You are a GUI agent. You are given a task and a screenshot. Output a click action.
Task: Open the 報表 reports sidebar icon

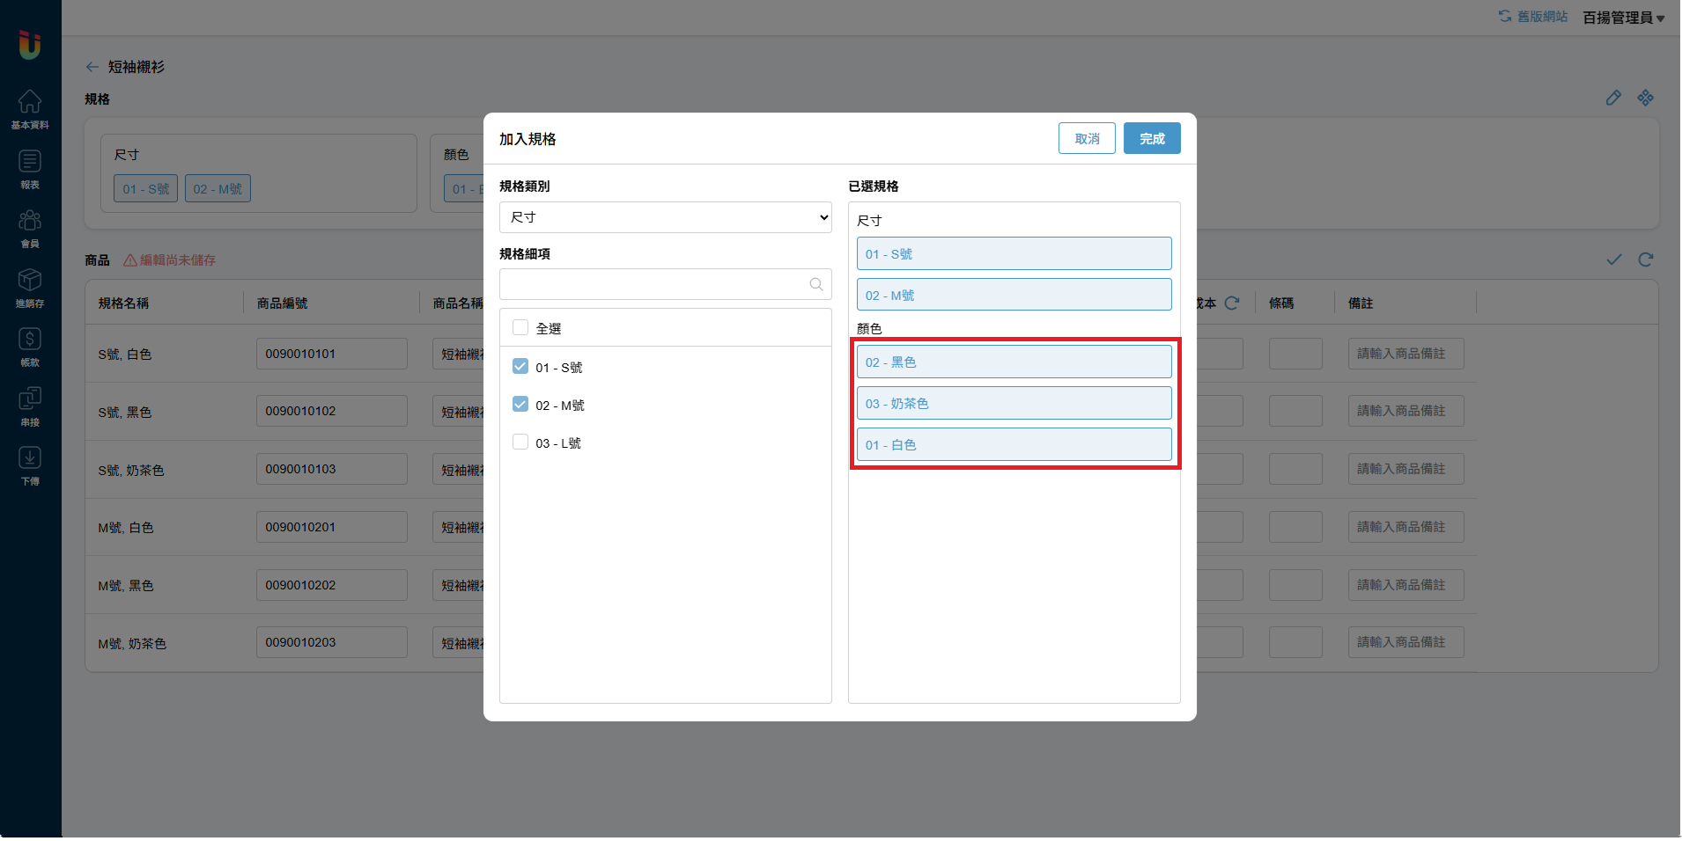tap(30, 169)
